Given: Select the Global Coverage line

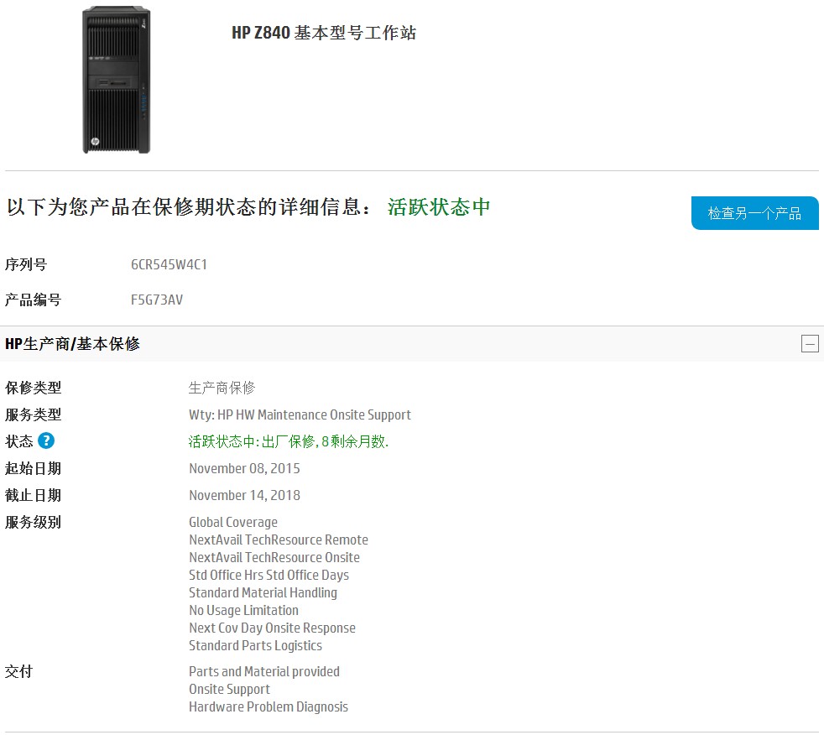Looking at the screenshot, I should 233,522.
